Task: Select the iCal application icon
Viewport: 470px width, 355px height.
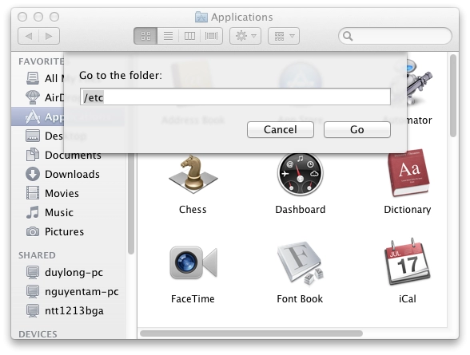Action: click(x=408, y=262)
